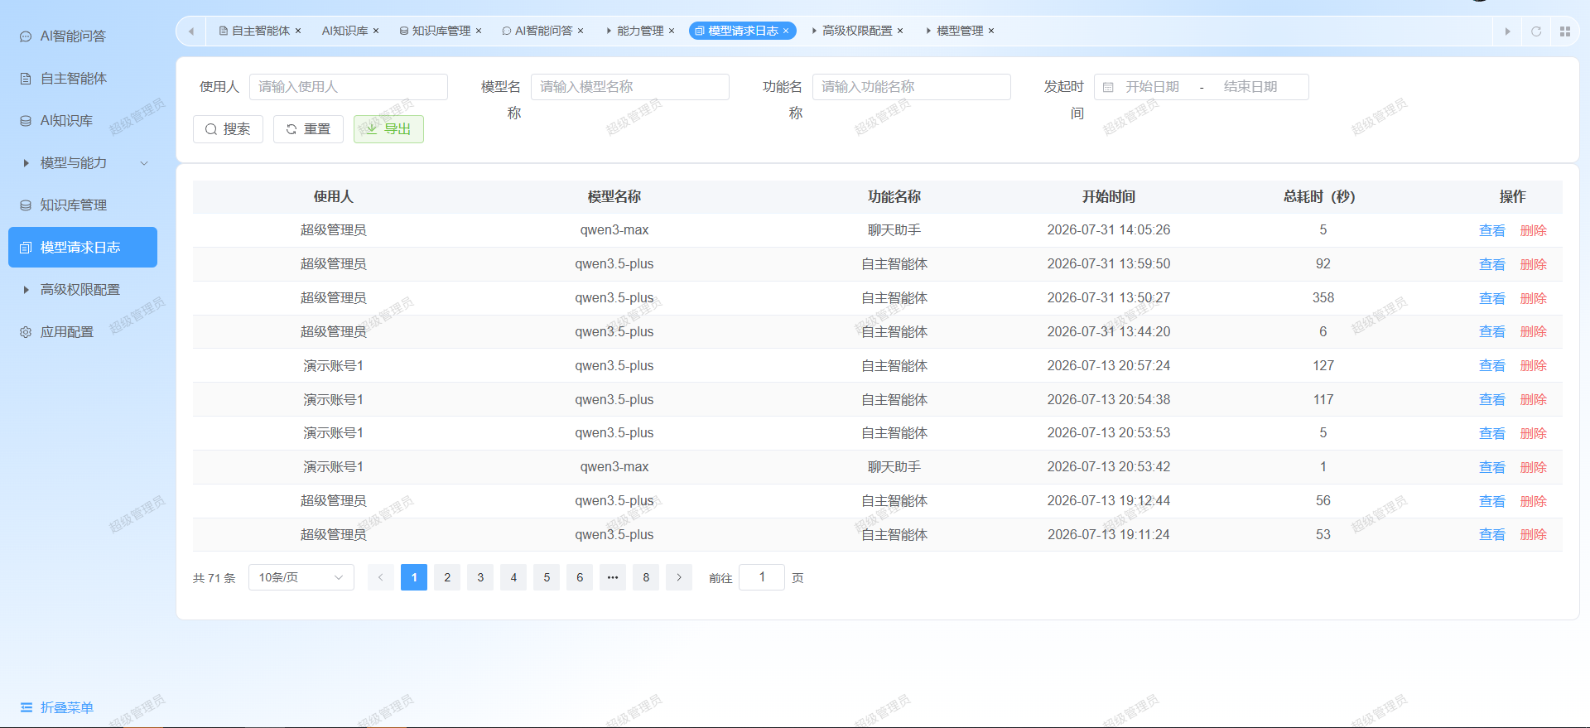Focus the 功能名称 input field
Image resolution: width=1590 pixels, height=728 pixels.
pos(912,87)
